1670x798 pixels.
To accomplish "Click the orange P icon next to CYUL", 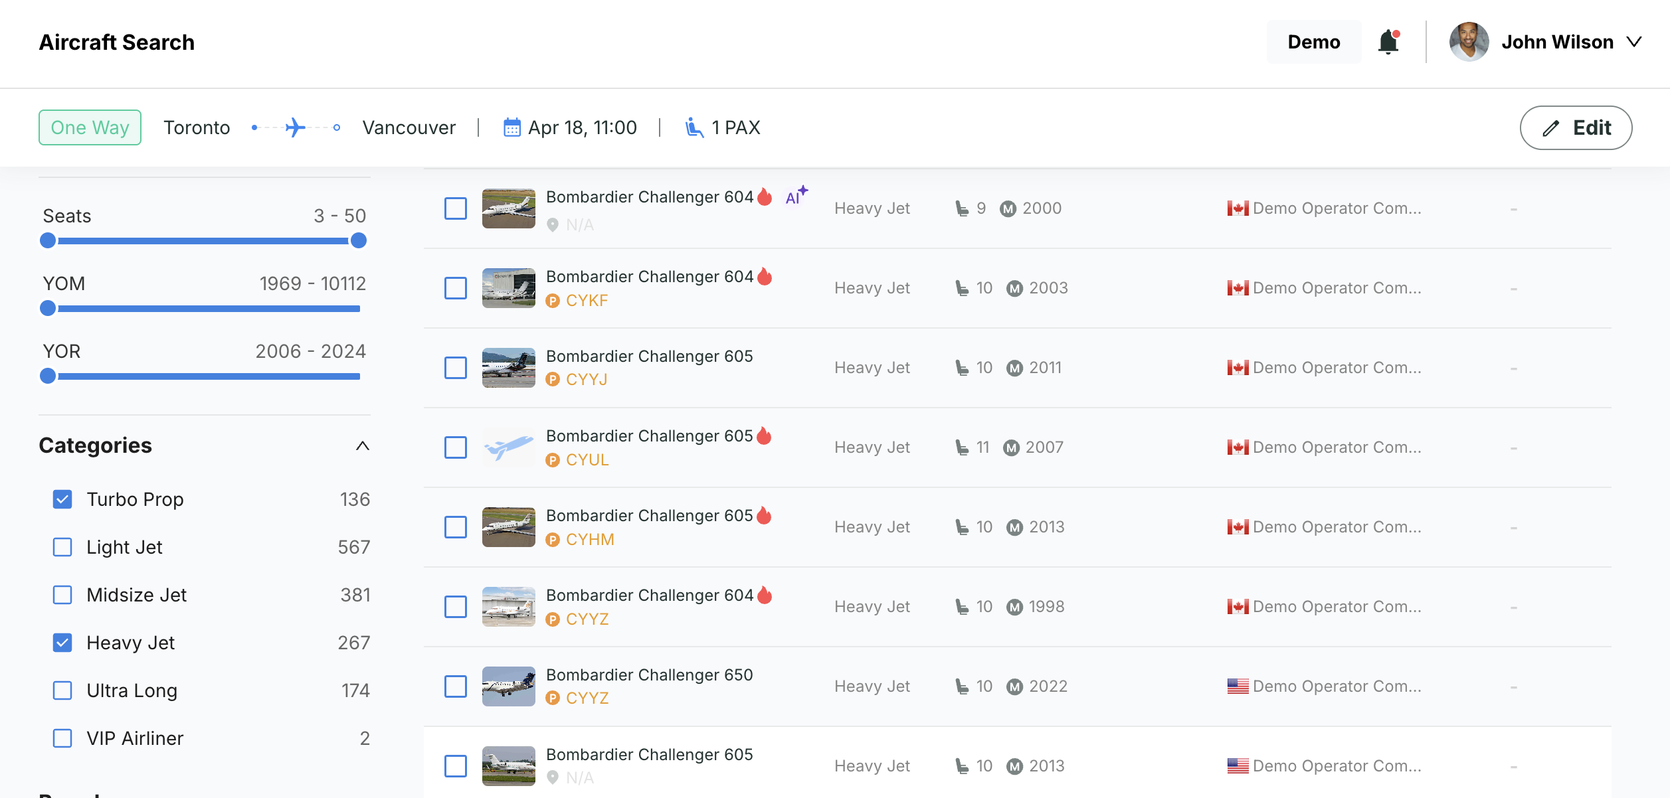I will pos(552,460).
